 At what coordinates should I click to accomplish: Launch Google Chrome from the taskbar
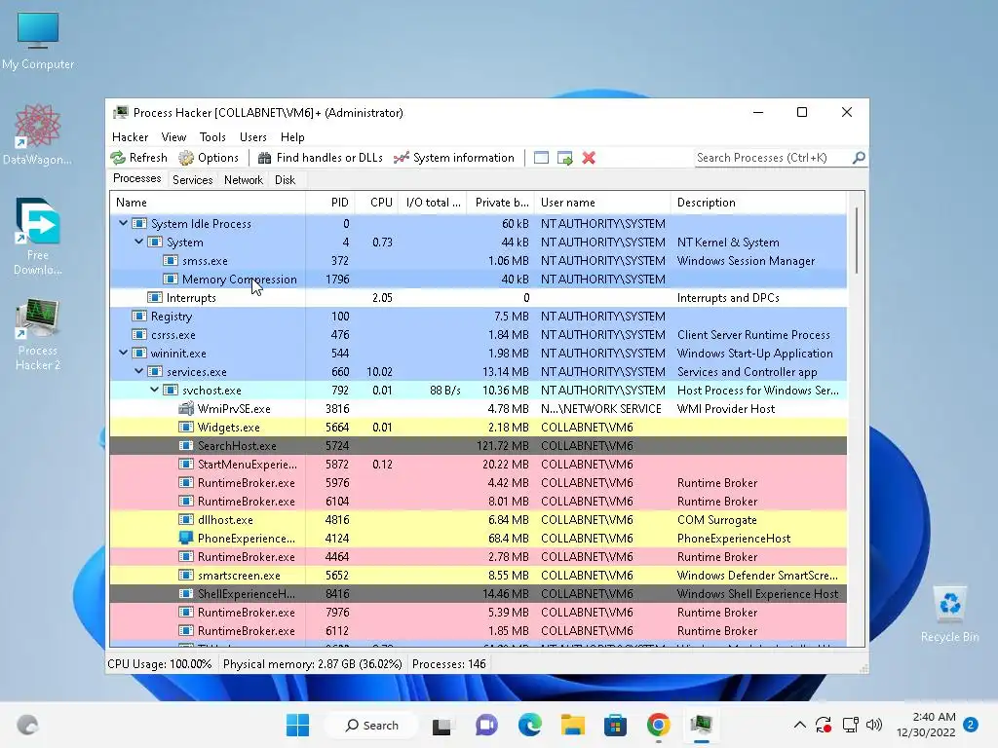coord(658,725)
